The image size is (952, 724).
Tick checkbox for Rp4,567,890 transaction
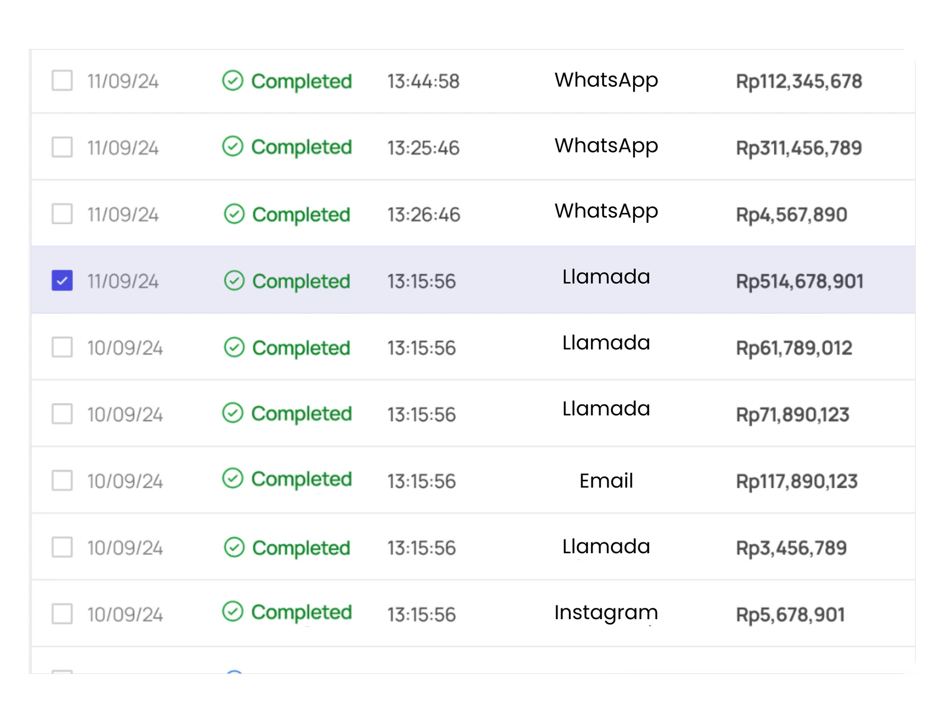point(62,214)
